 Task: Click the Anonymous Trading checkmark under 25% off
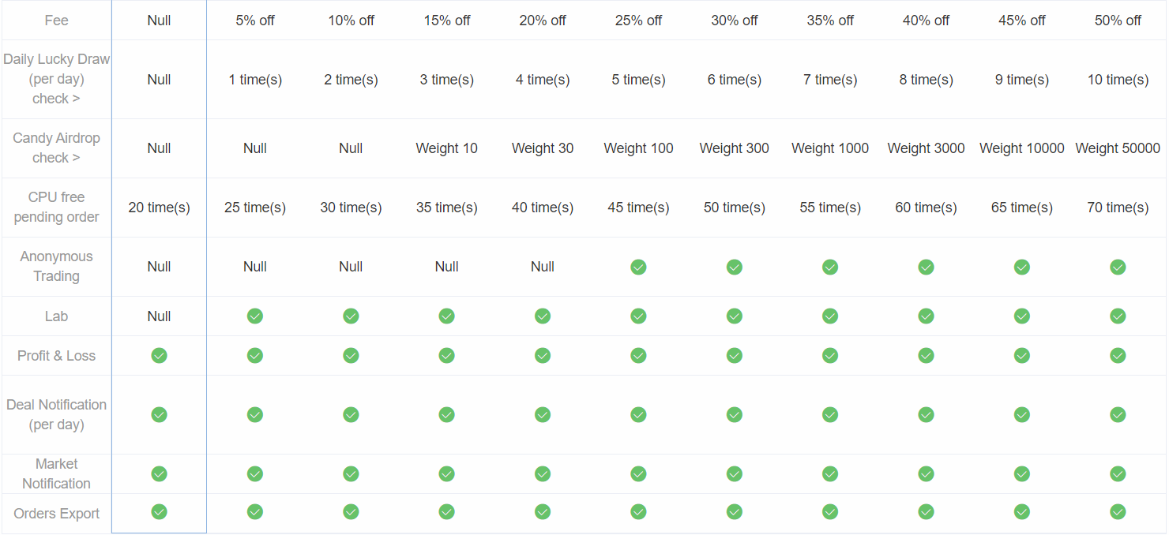click(638, 267)
